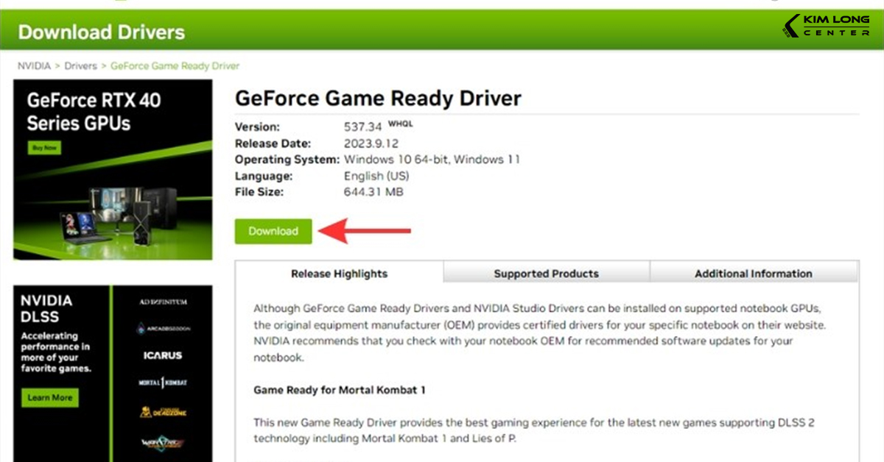Click GeForce Game Ready Driver breadcrumb
Screen dimensions: 884x462
click(x=175, y=66)
